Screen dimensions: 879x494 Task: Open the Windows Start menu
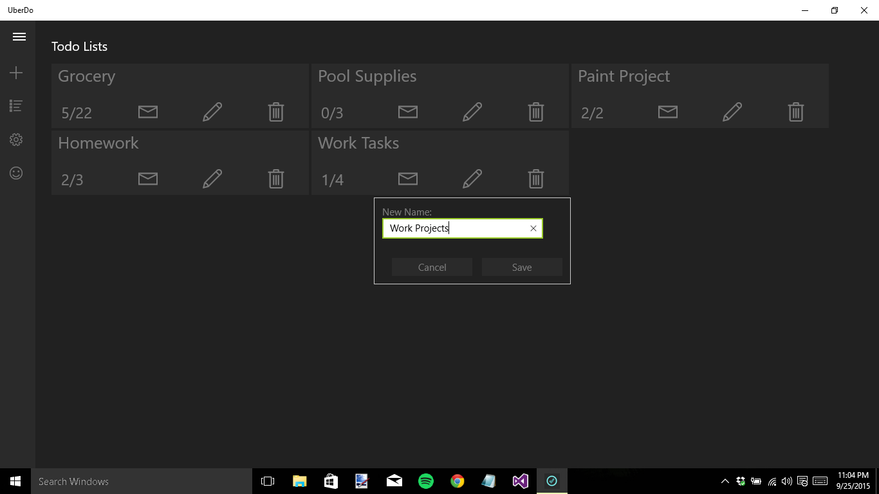[15, 481]
